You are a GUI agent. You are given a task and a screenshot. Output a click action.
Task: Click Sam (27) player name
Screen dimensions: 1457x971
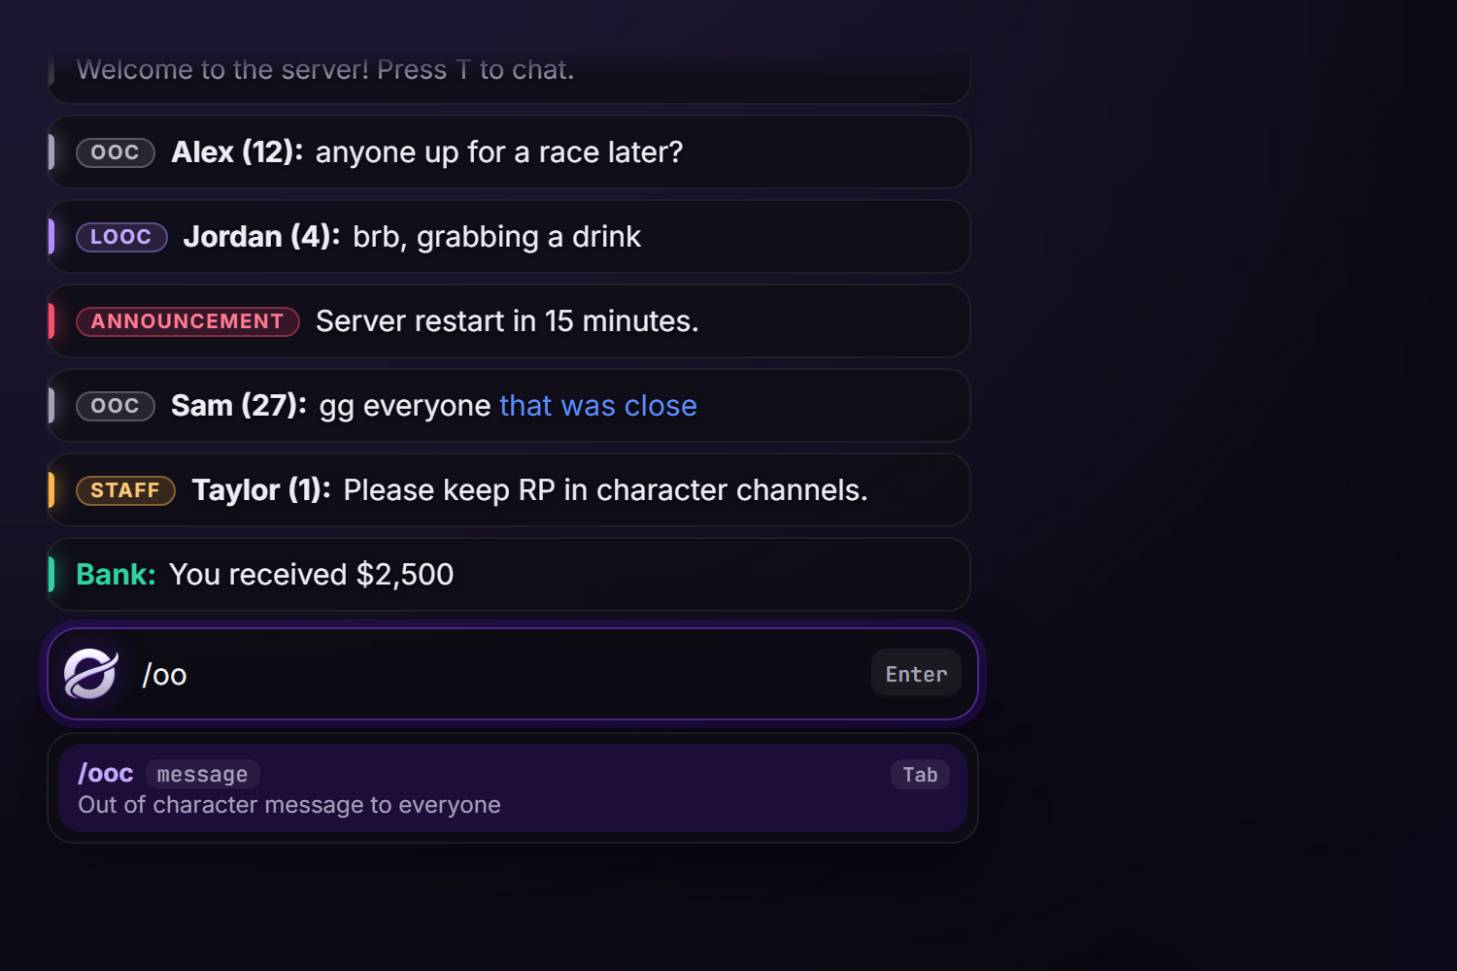click(x=239, y=406)
